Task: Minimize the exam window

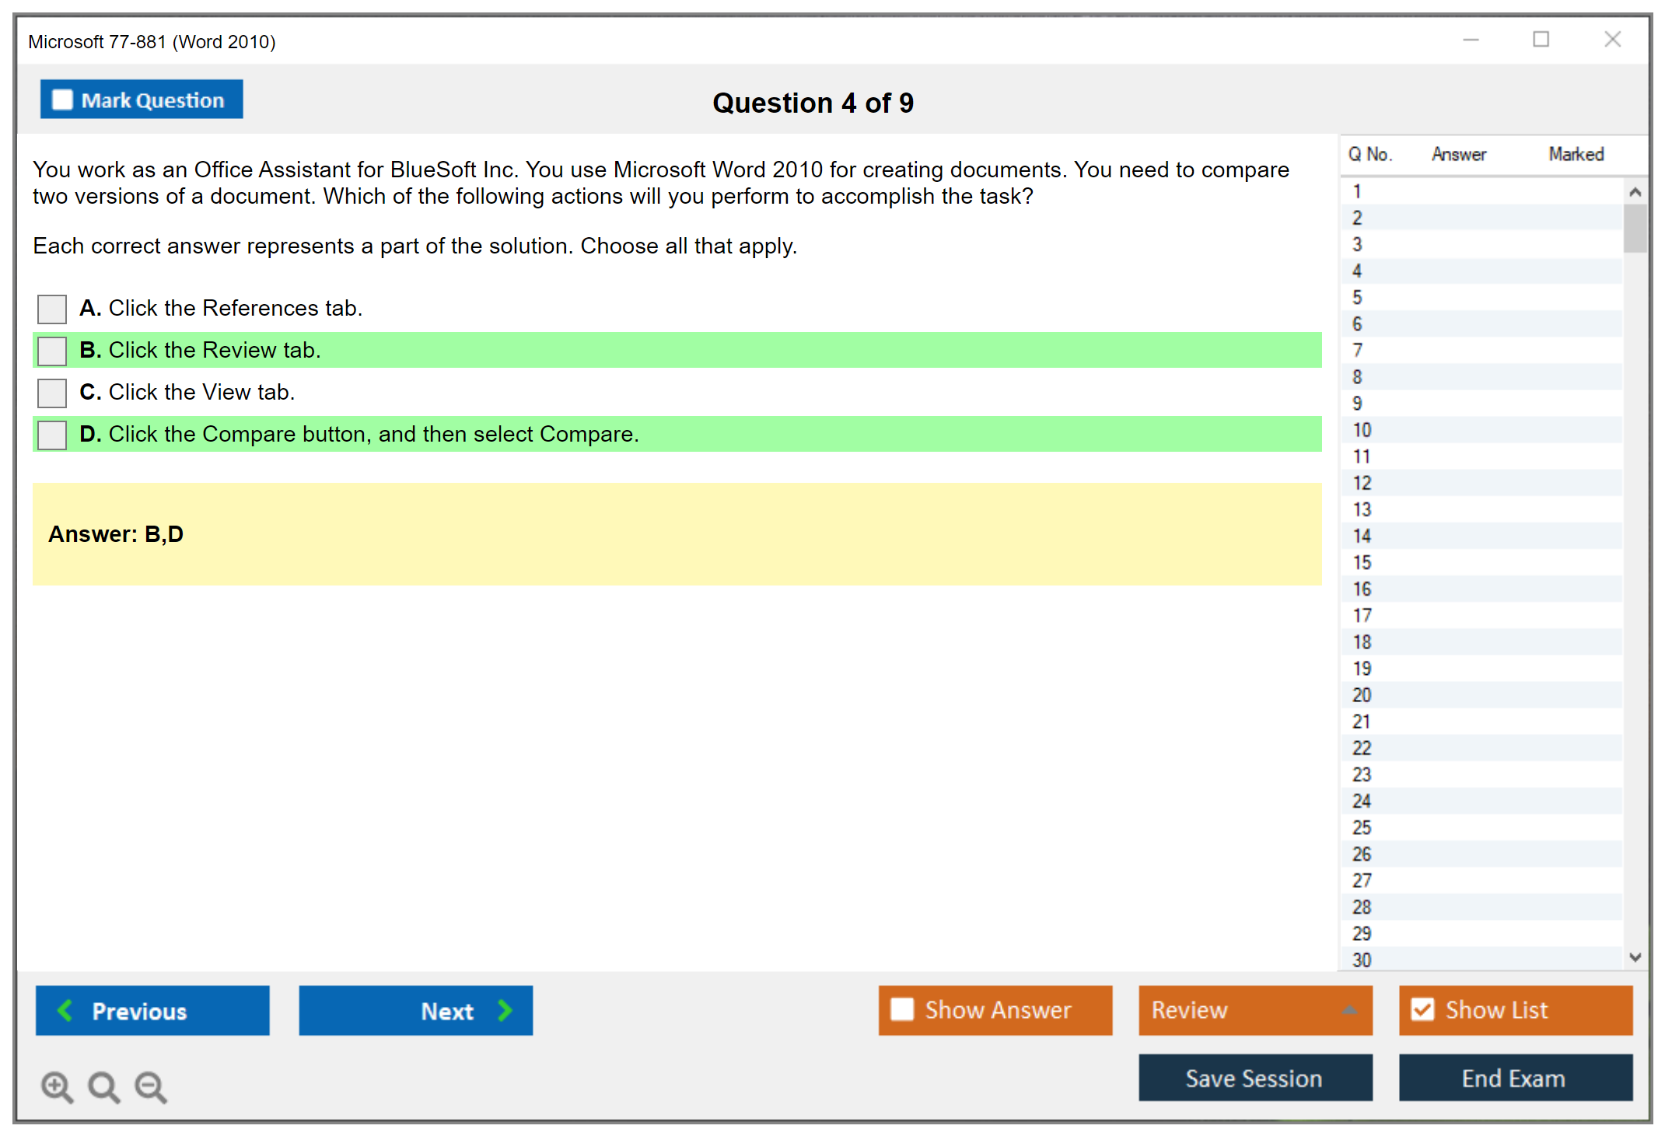Action: 1471,40
